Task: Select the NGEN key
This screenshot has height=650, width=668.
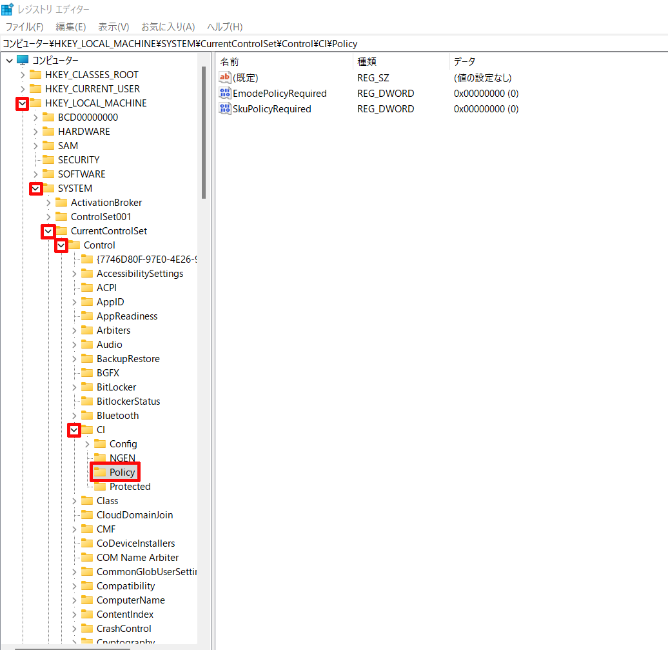Action: pyautogui.click(x=122, y=458)
